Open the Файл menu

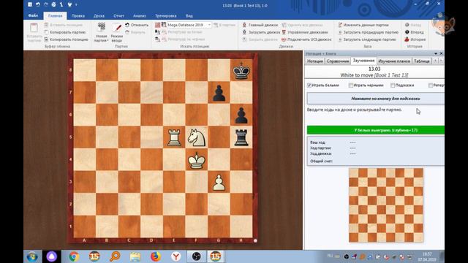33,15
